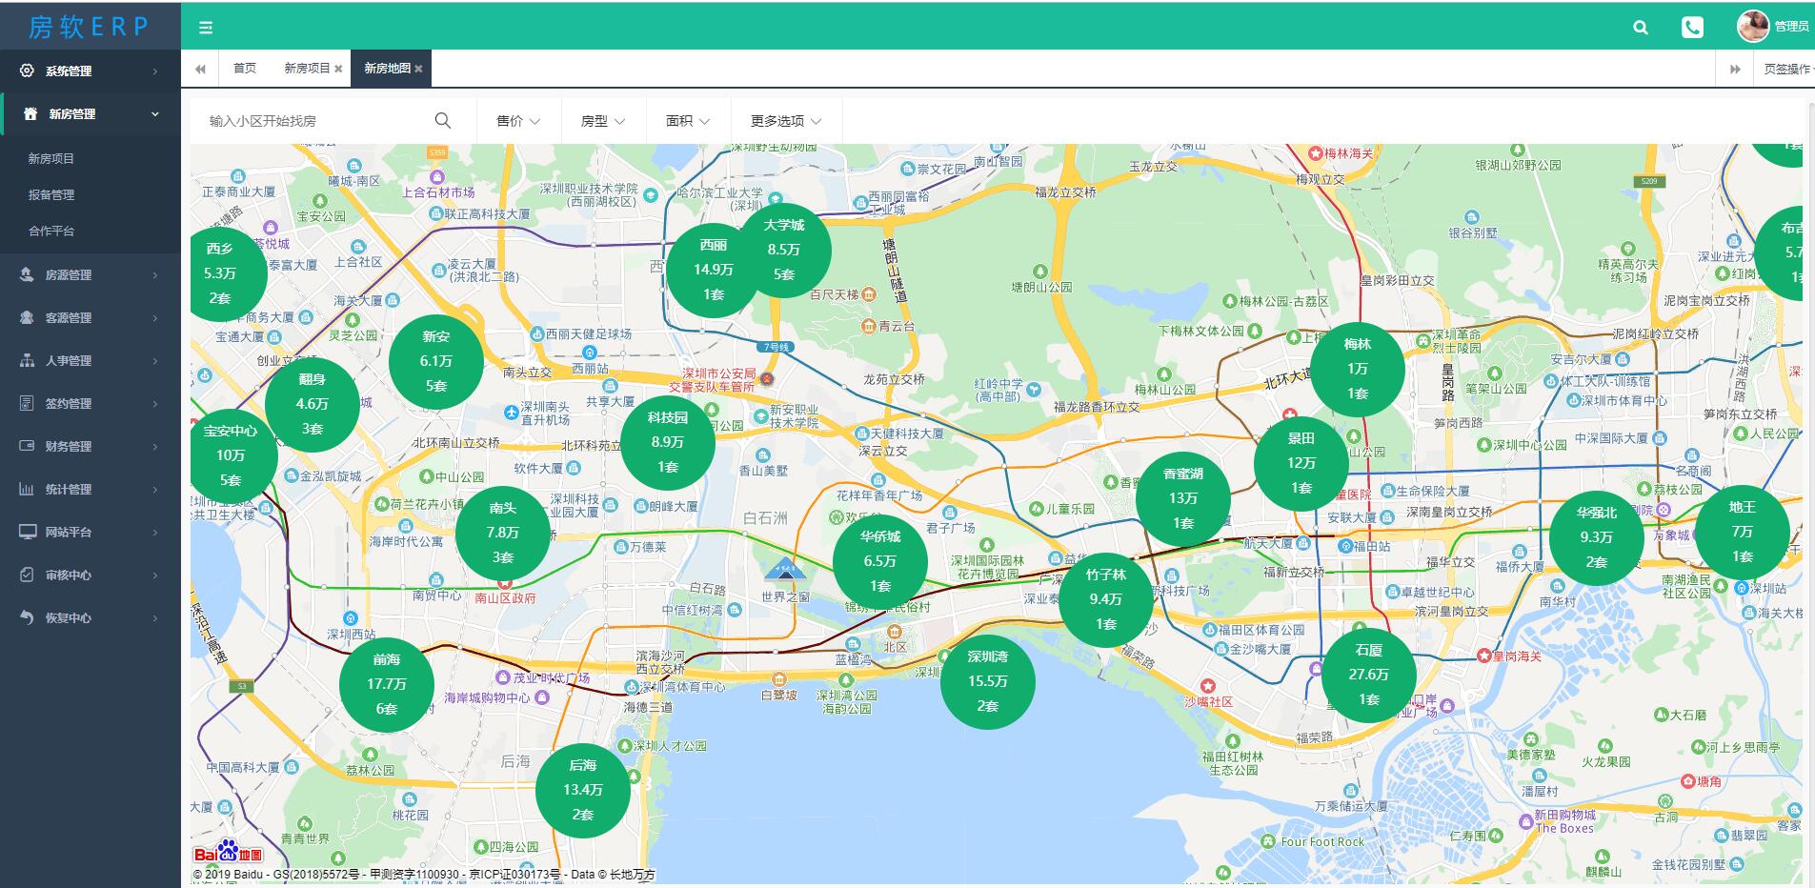Open 新房项目 in the sidebar

point(51,159)
